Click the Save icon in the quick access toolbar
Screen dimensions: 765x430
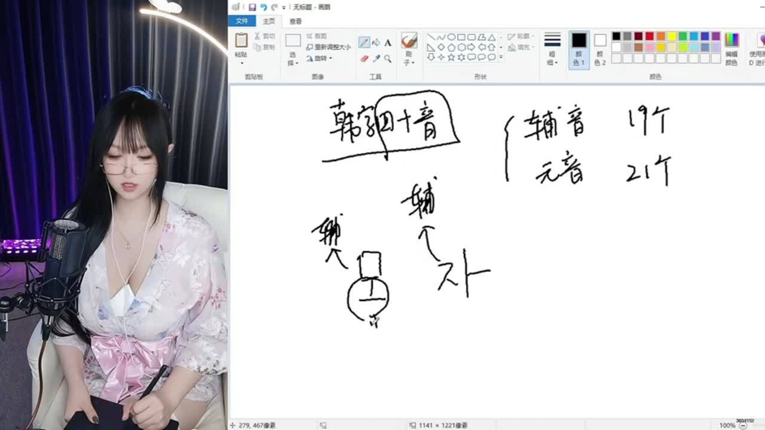tap(252, 7)
